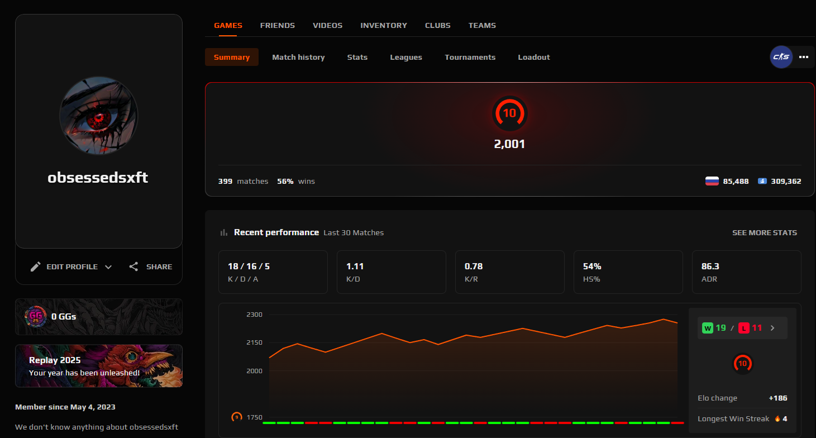Click the green W win badge
The height and width of the screenshot is (438, 816).
[x=707, y=327]
